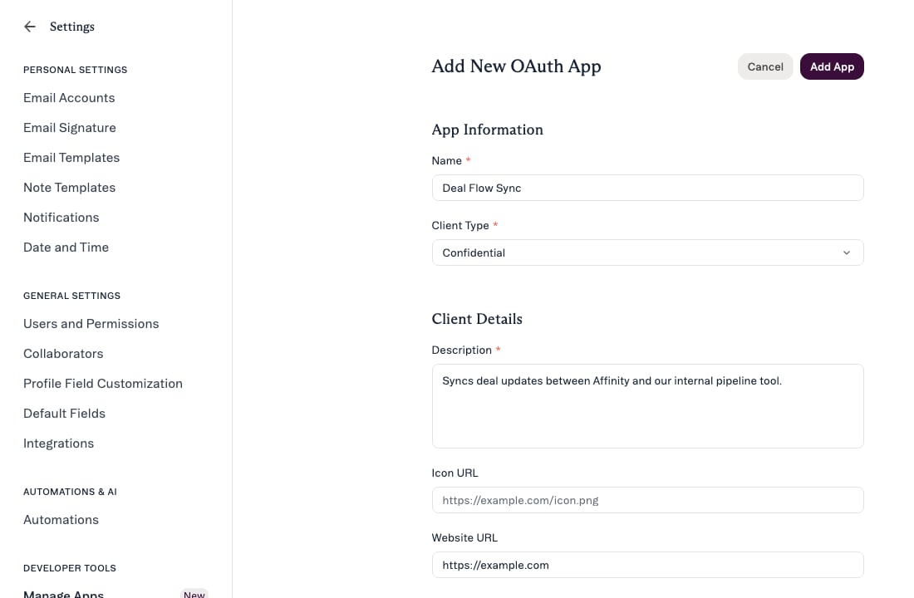Click the 'PERSONAL SETTINGS' section label
This screenshot has height=598, width=914.
tap(75, 70)
